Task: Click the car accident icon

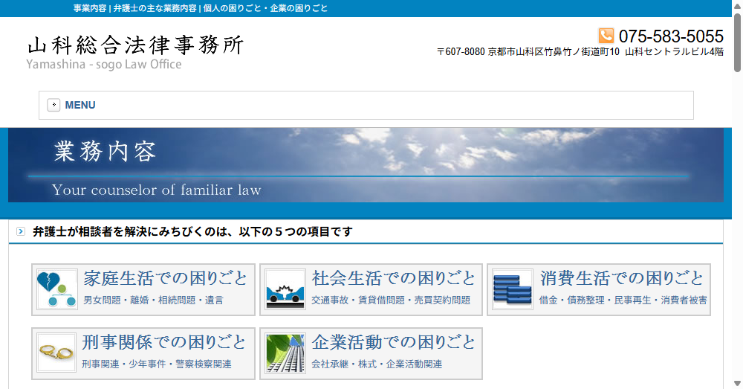Action: [285, 289]
